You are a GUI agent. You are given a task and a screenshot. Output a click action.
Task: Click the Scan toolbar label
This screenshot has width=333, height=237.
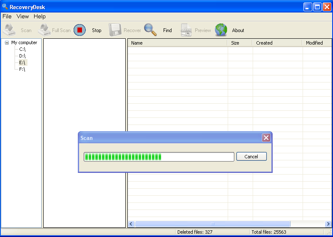point(26,30)
